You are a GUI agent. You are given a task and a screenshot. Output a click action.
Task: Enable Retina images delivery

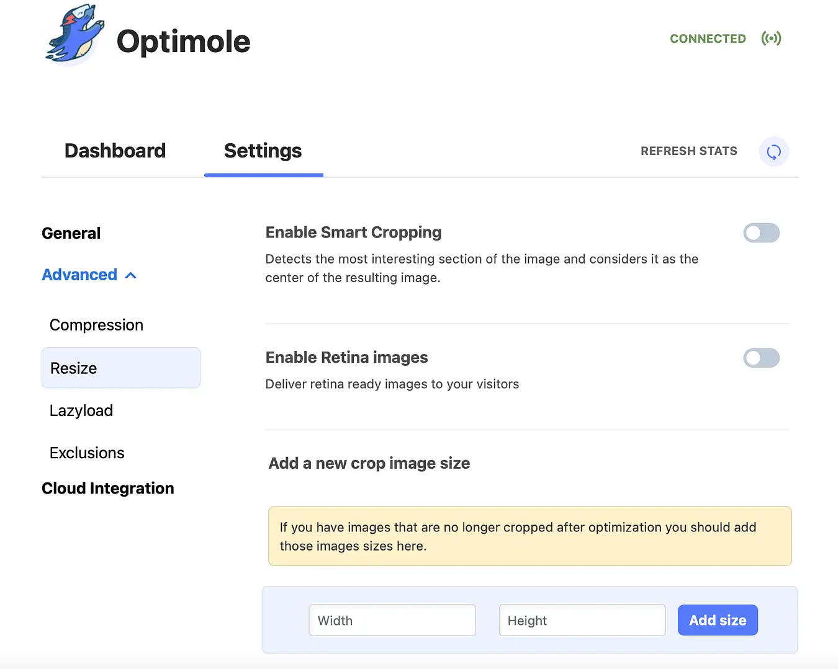coord(762,358)
